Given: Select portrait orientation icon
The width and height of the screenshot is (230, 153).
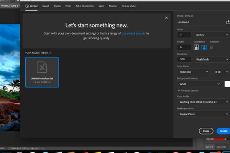Looking at the screenshot, I should click(197, 47).
